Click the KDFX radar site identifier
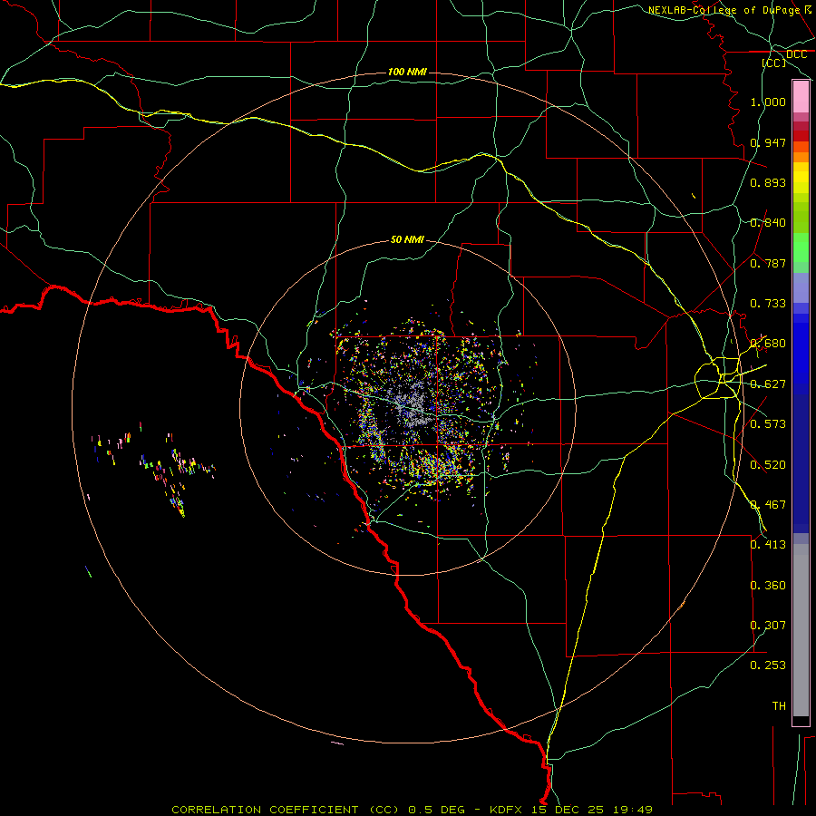 tap(508, 810)
